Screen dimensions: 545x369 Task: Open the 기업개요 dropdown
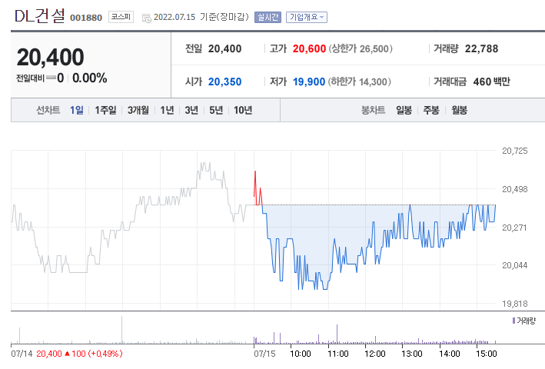tap(306, 17)
